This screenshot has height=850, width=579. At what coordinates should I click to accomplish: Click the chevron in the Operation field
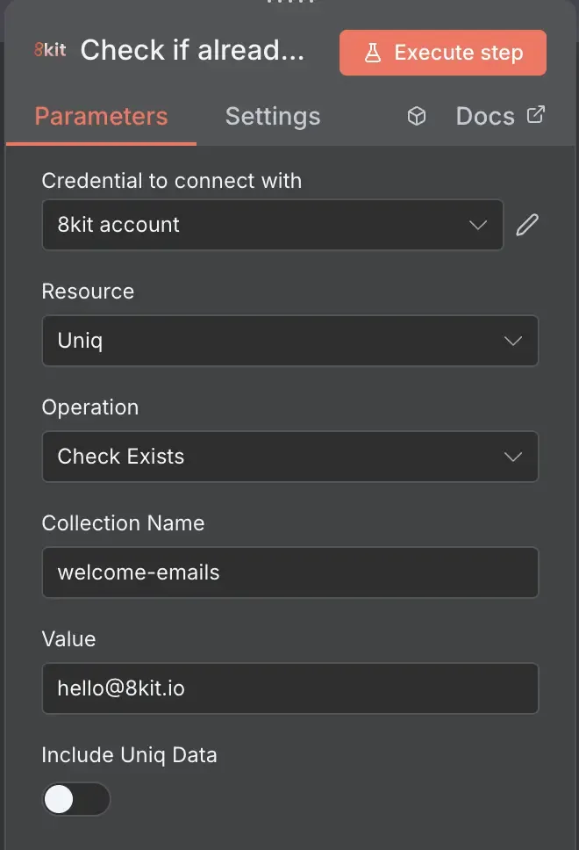(x=513, y=457)
